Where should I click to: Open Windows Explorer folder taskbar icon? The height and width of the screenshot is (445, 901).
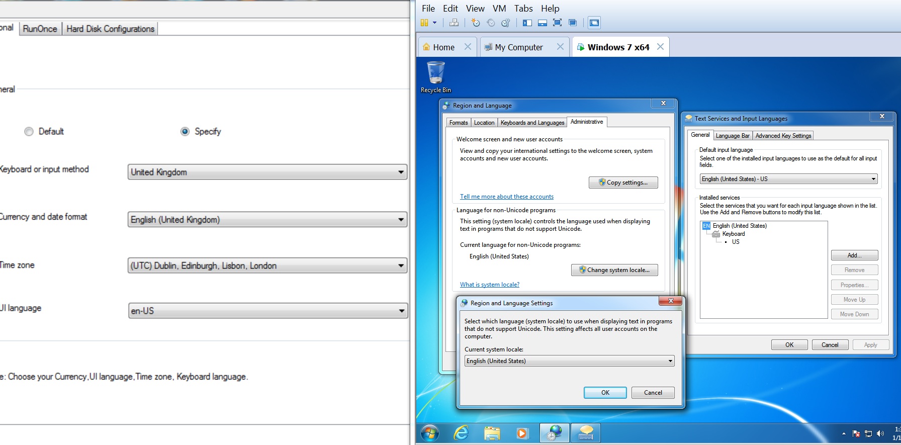(x=492, y=433)
